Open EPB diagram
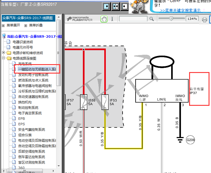 tap(22, 119)
